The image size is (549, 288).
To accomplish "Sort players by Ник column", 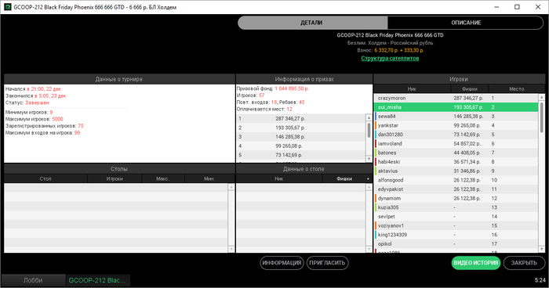I will pos(412,88).
